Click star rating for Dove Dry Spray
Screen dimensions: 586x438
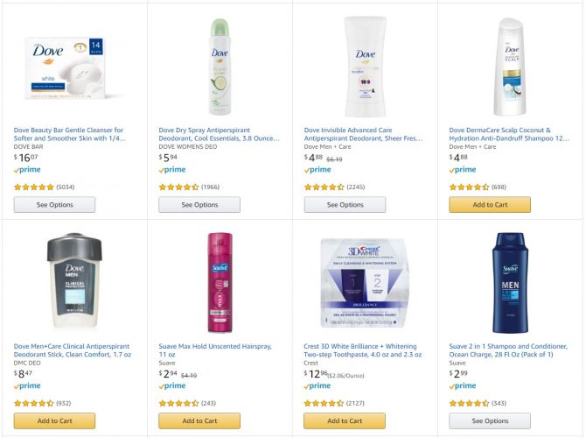pos(178,187)
